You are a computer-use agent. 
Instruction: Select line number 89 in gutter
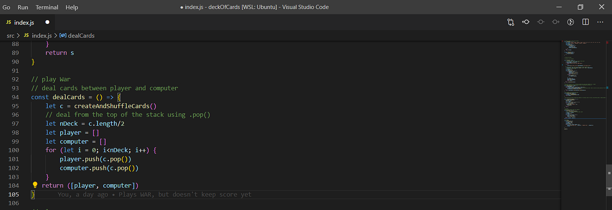click(x=15, y=53)
